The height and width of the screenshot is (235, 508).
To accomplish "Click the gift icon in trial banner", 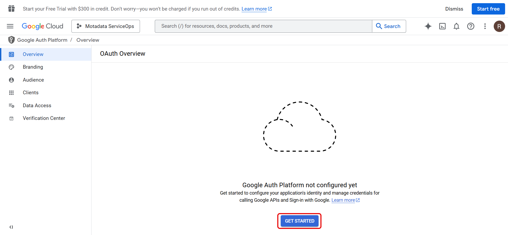I will (x=11, y=9).
